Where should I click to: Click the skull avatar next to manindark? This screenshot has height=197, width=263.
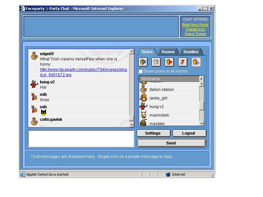click(x=144, y=115)
